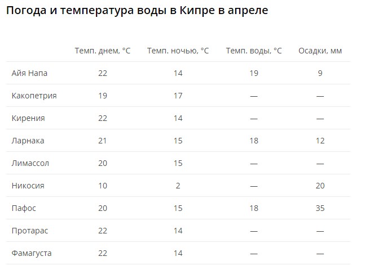
Task: Click the Ларнака city name
Action: [x=28, y=141]
